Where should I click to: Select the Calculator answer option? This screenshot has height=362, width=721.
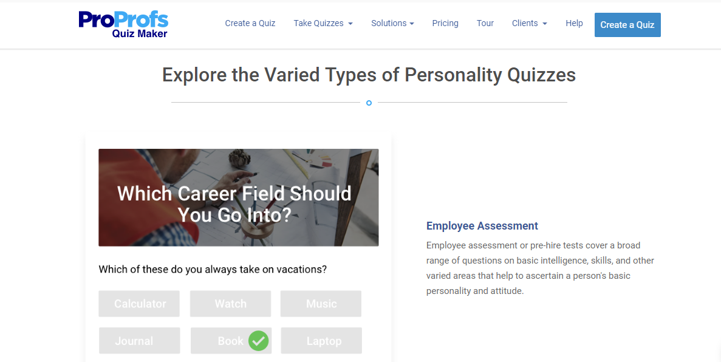click(140, 304)
